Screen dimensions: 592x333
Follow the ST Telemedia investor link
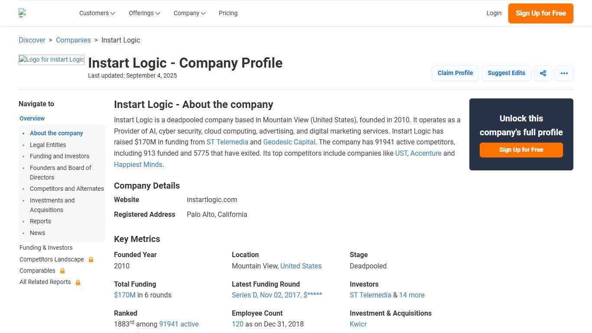click(371, 295)
